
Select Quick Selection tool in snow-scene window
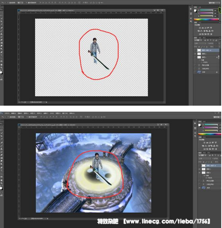2,133
